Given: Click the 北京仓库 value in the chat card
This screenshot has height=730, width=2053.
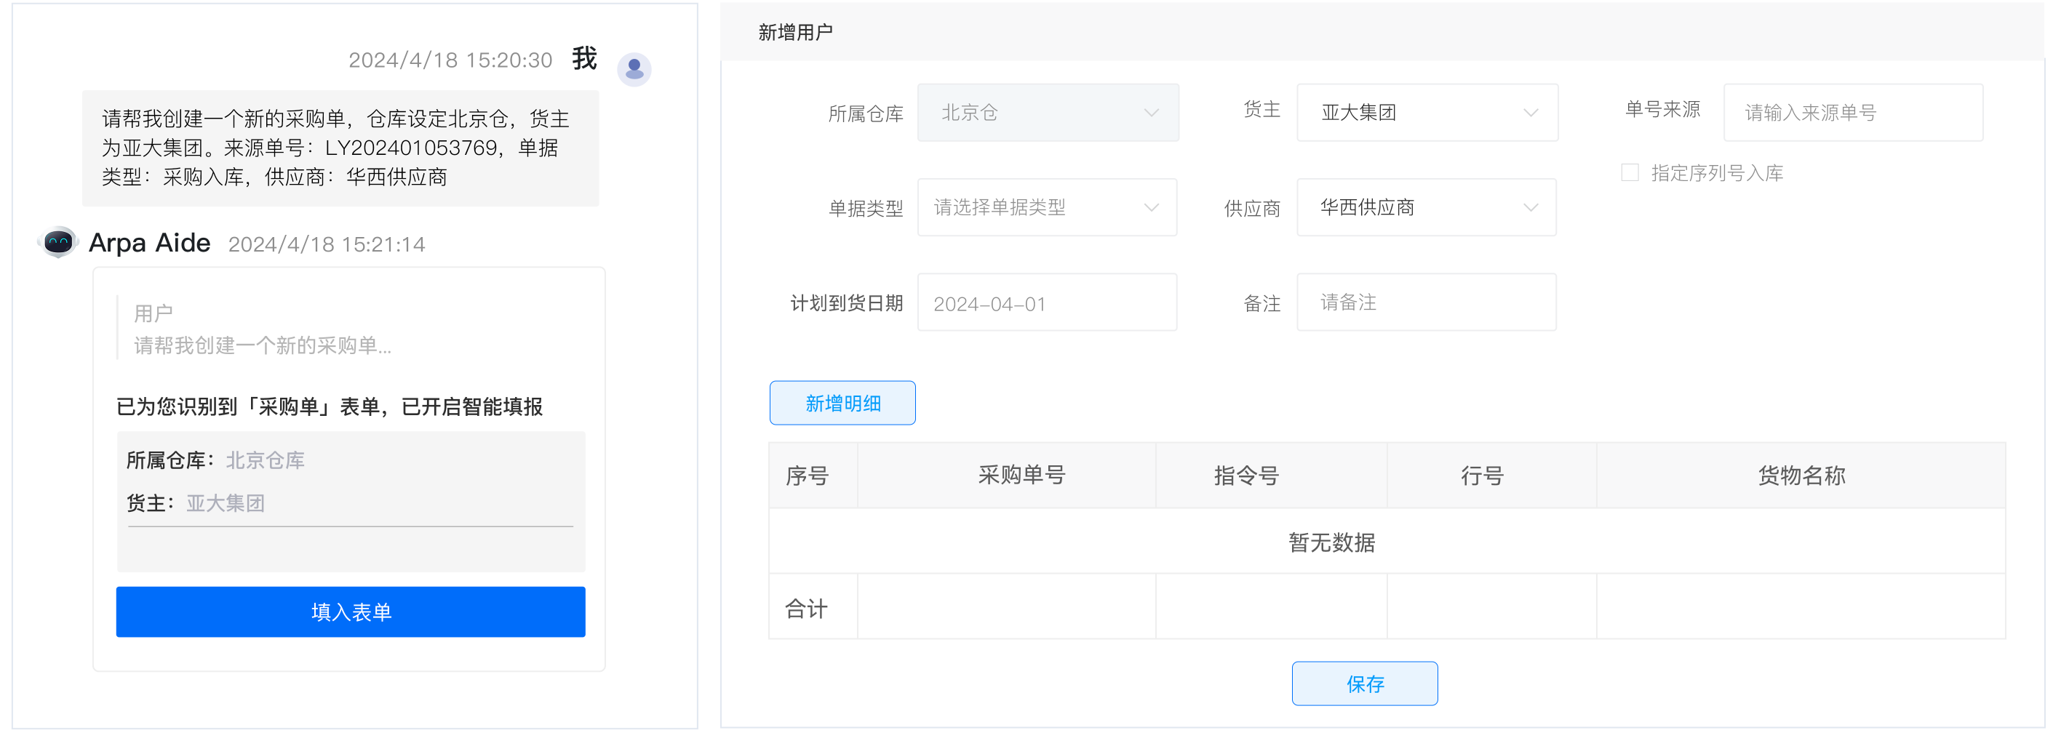Looking at the screenshot, I should click(265, 460).
